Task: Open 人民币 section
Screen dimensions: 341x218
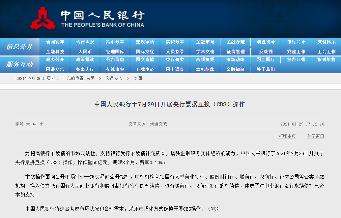Action: 85,52
